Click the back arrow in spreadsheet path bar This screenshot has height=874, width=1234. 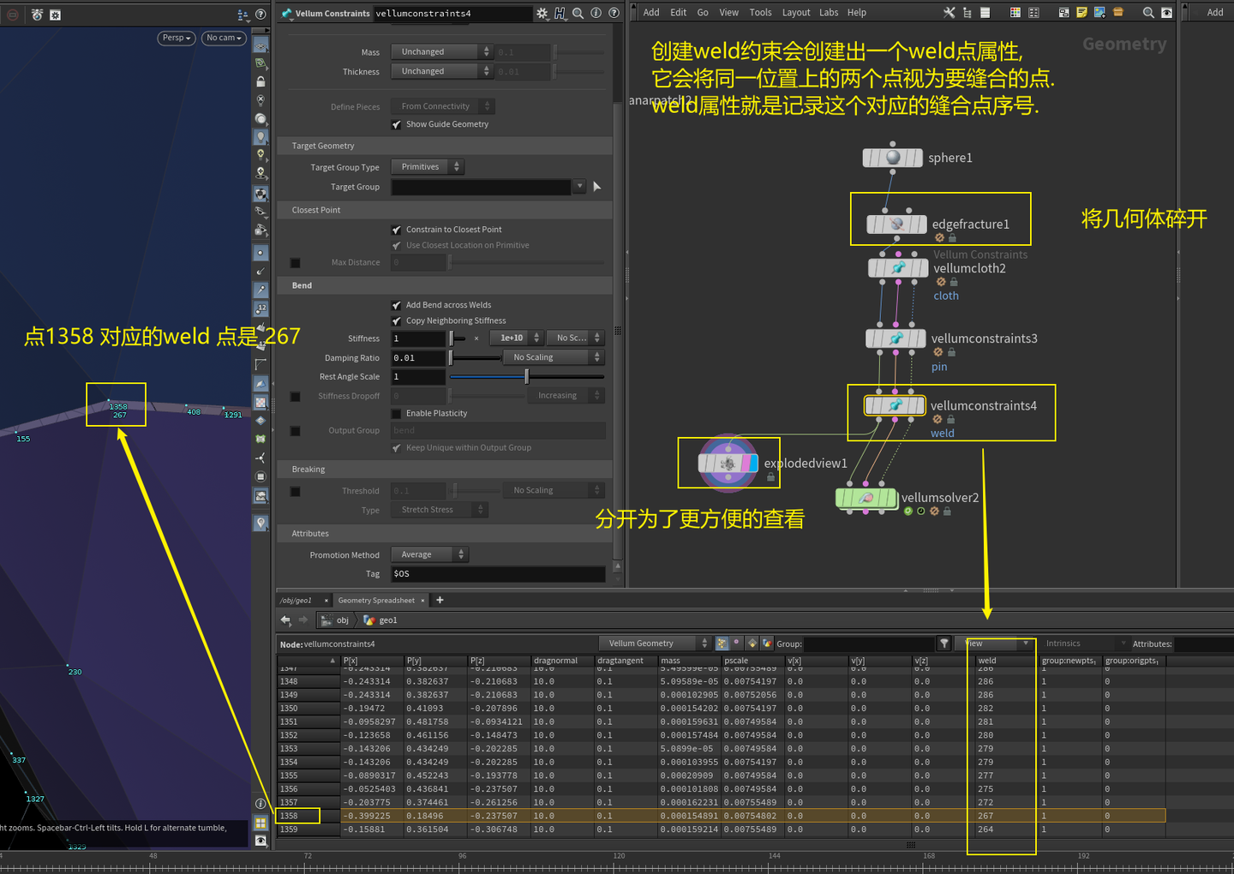(285, 620)
